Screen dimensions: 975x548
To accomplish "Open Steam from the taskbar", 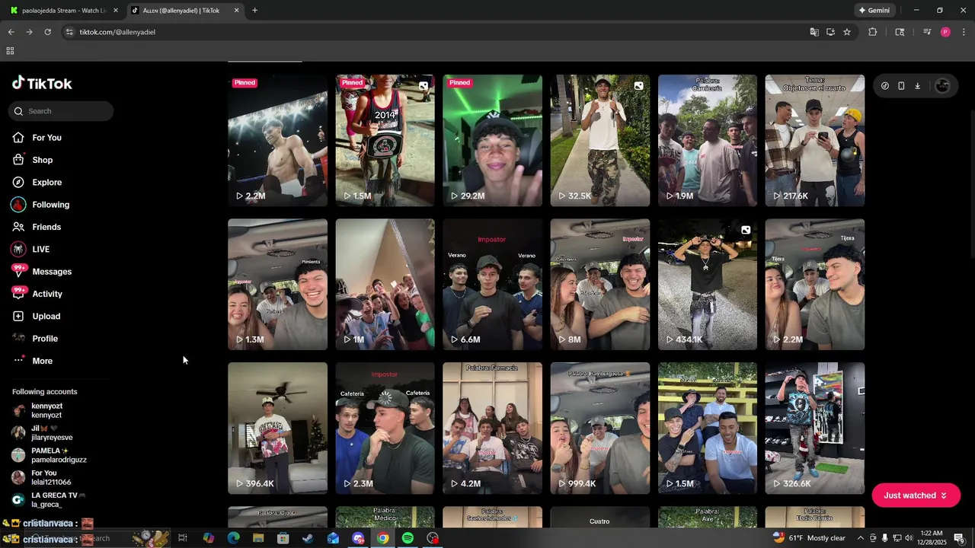I will 308,538.
